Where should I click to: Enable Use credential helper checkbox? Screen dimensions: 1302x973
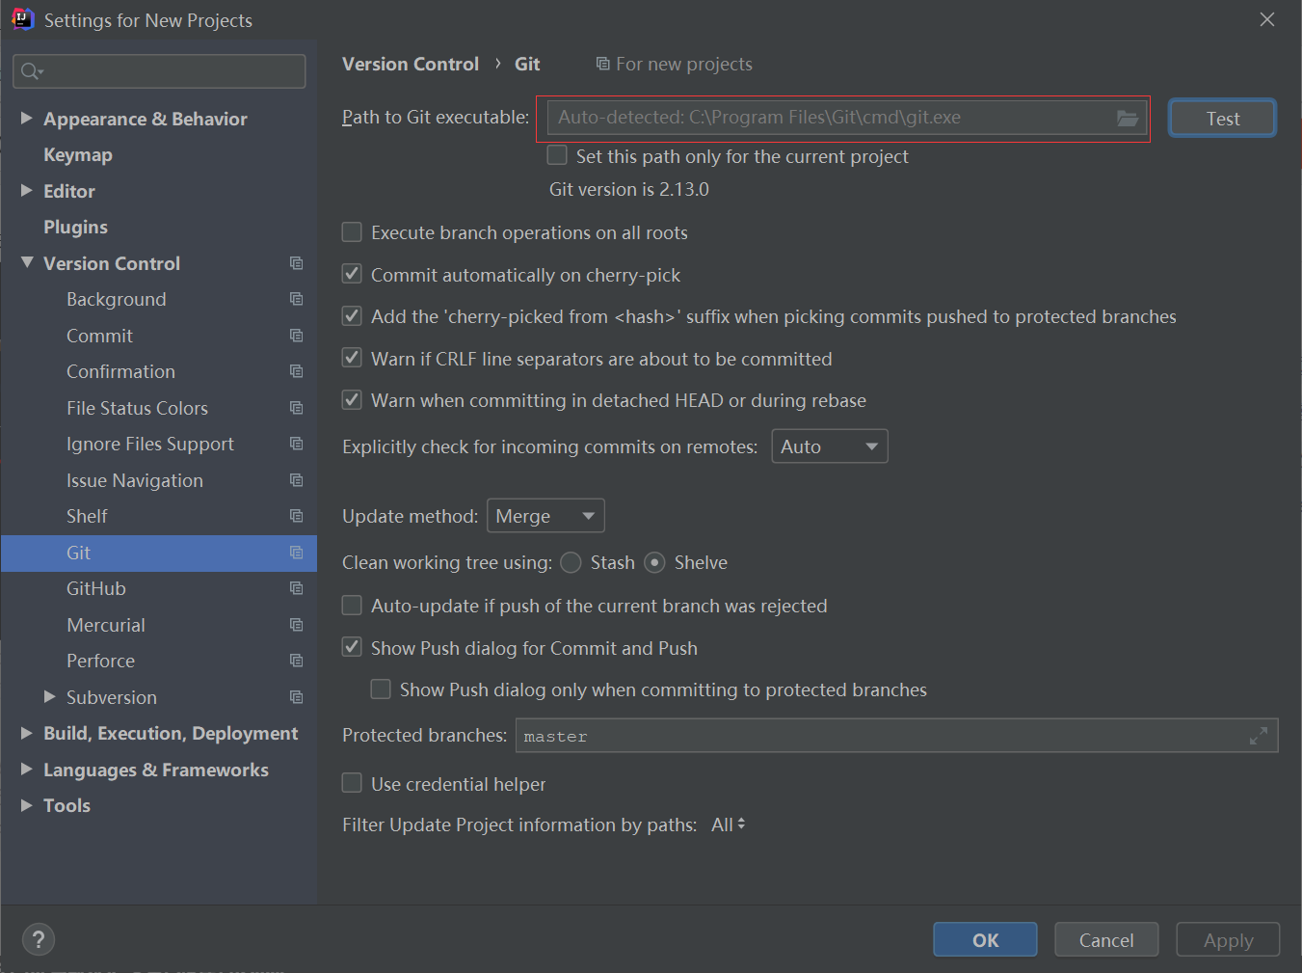point(352,783)
